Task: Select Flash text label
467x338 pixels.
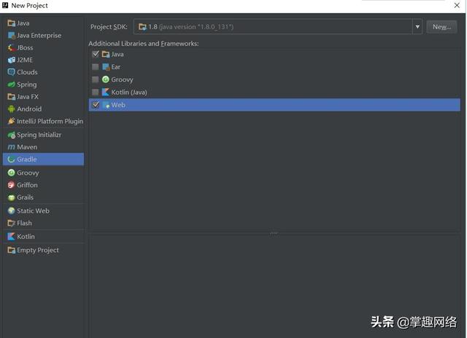Action: [x=24, y=223]
